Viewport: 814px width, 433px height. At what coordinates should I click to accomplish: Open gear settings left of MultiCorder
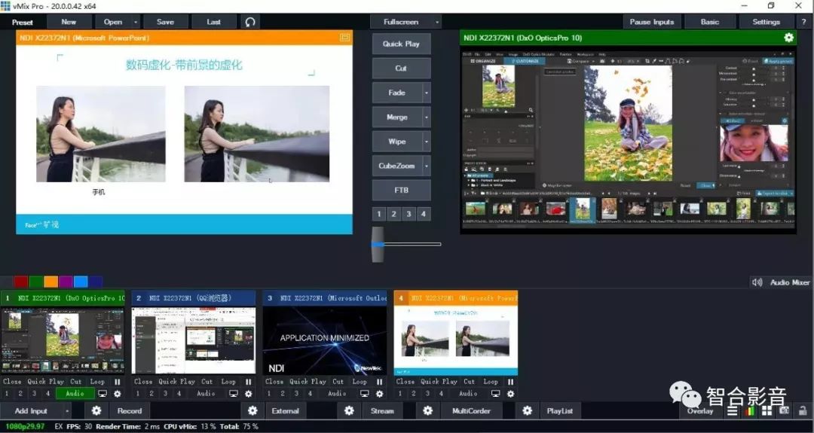[x=428, y=410]
